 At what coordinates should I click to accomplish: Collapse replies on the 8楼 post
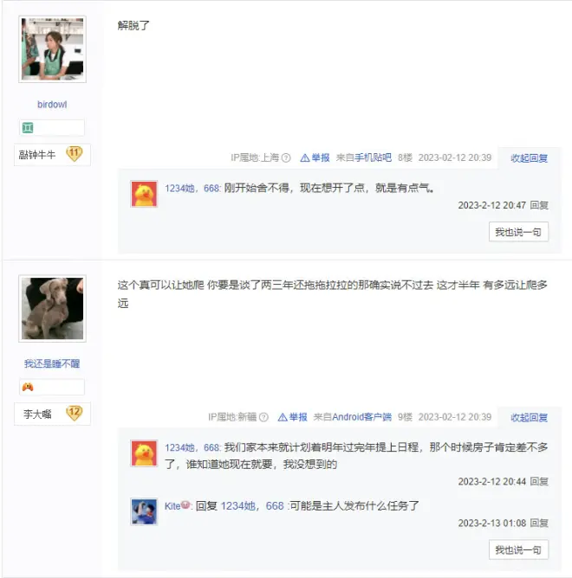coord(530,158)
